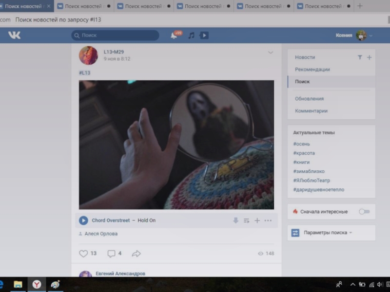Open comments on the L13 post
The width and height of the screenshot is (390, 292).
click(111, 254)
